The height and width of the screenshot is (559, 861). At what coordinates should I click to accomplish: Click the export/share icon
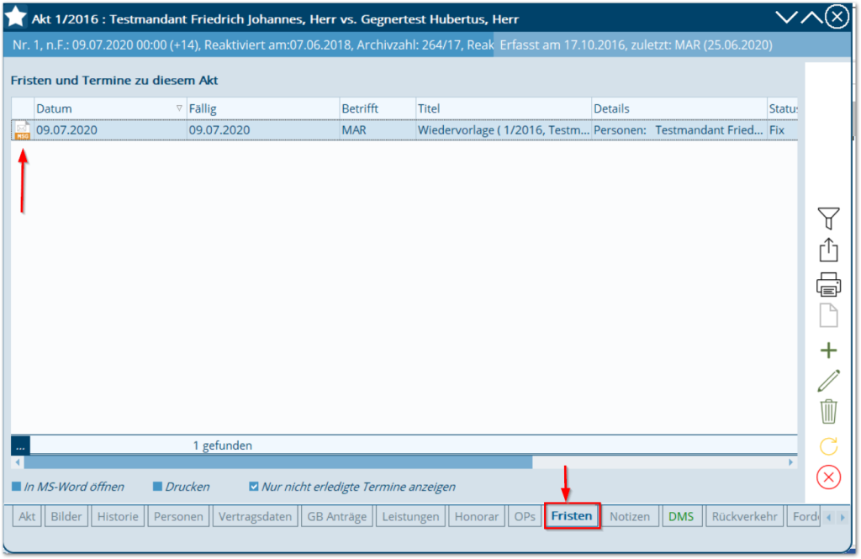click(x=828, y=250)
